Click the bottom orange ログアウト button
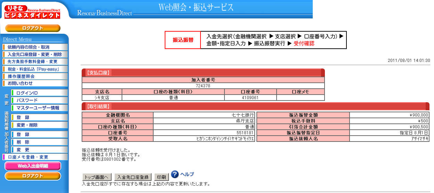 point(33,176)
